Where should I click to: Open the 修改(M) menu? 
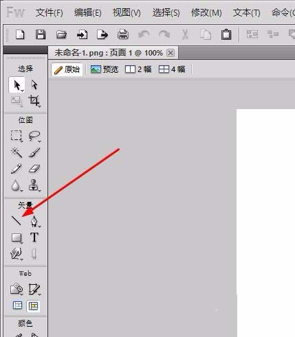point(206,12)
